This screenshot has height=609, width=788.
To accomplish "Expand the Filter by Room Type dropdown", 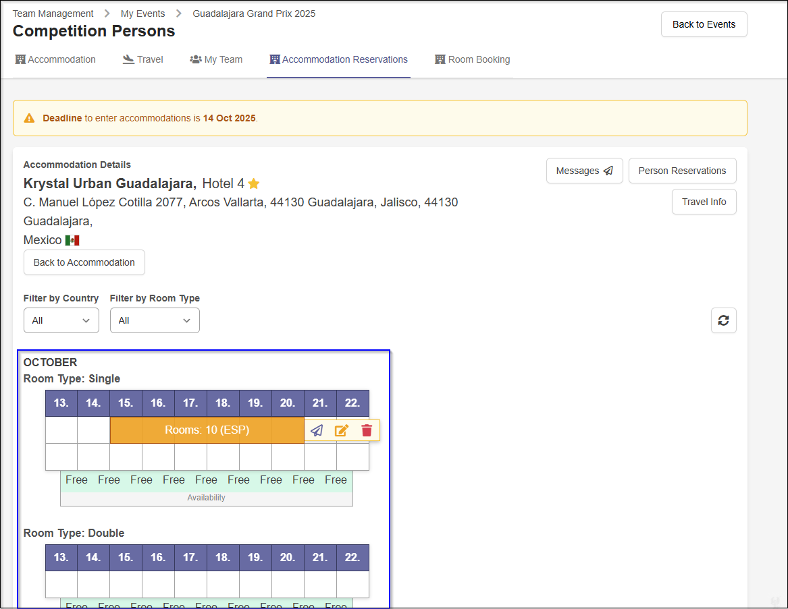I will (155, 320).
